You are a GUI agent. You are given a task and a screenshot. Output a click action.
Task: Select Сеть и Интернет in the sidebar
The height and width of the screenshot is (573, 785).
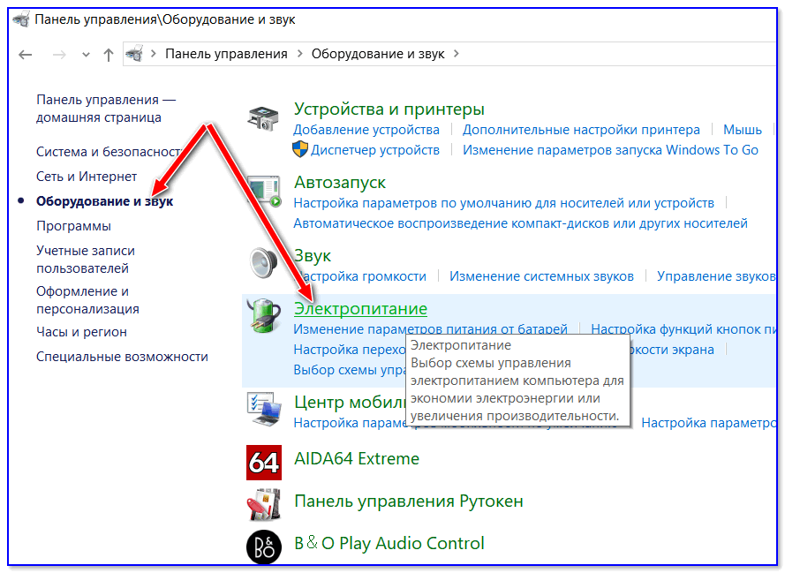(x=87, y=177)
